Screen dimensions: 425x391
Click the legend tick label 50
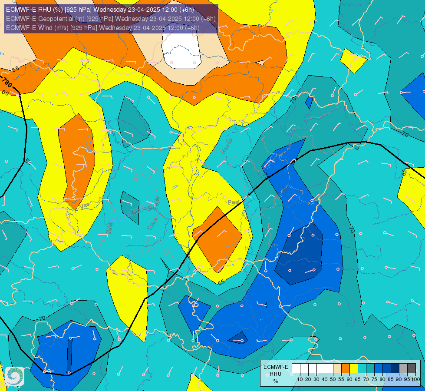coord(333,380)
